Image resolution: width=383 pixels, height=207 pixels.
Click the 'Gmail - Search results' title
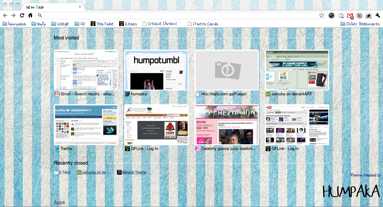(88, 94)
